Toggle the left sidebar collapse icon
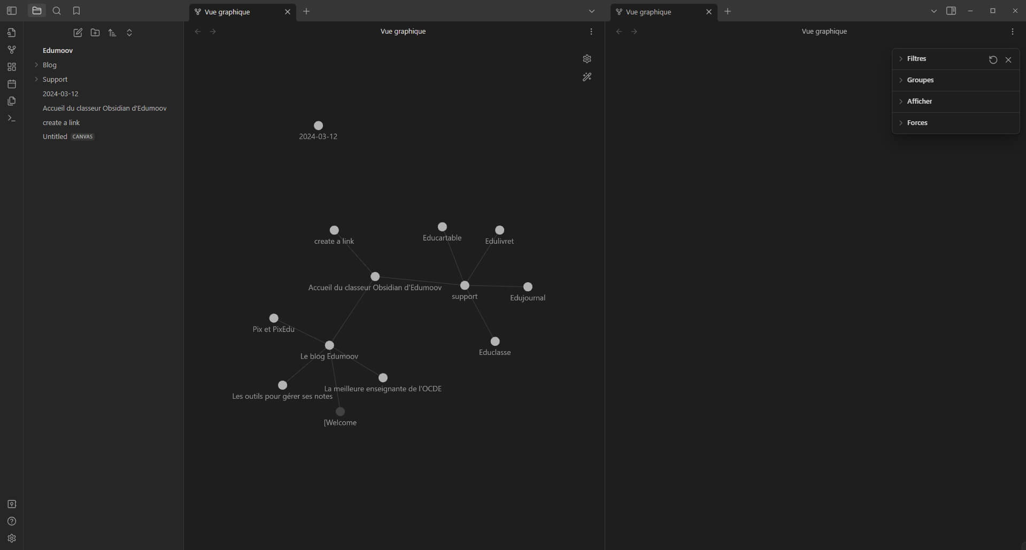1026x550 pixels. (11, 11)
